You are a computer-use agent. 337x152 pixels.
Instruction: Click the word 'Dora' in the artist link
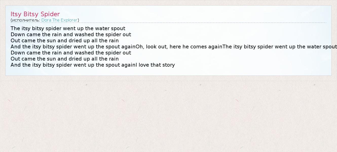click(46, 20)
